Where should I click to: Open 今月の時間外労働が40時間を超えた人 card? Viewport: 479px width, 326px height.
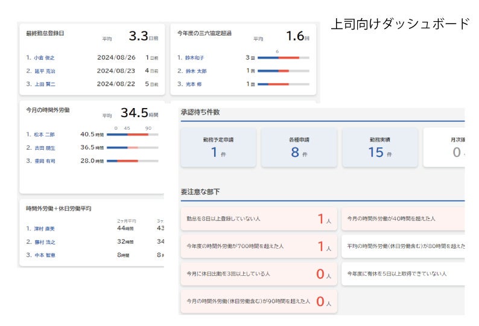pyautogui.click(x=403, y=219)
